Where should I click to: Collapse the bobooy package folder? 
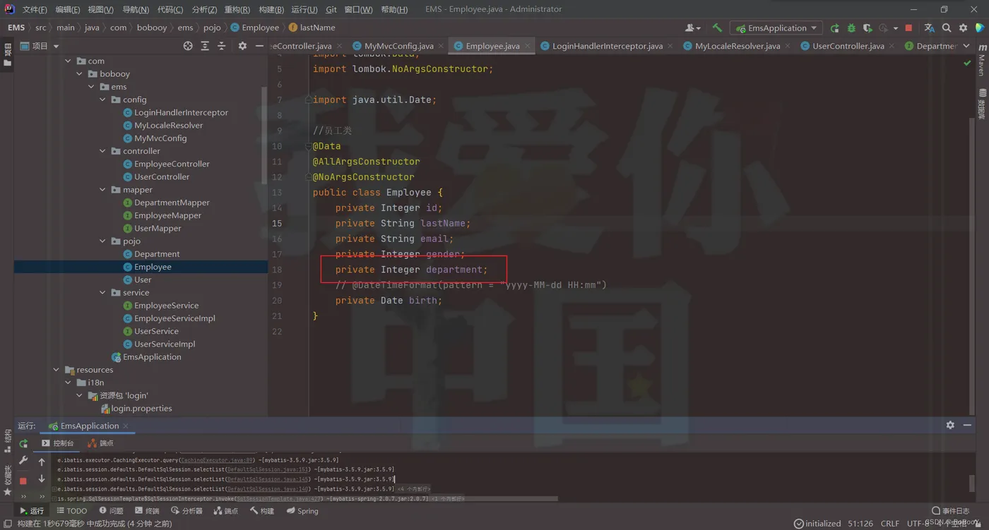(80, 73)
